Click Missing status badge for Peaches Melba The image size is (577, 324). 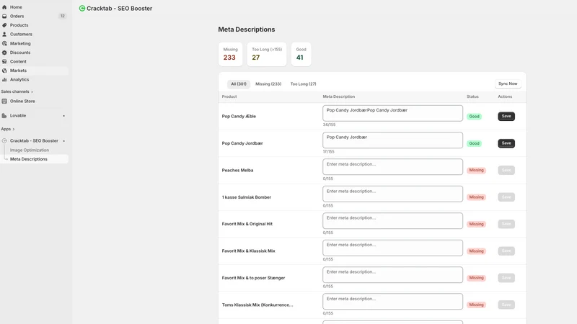pyautogui.click(x=476, y=170)
